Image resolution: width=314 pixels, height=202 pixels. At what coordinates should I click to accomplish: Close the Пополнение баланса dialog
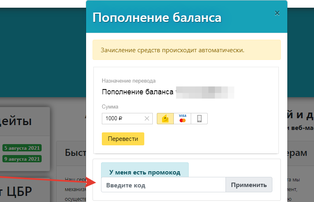(x=277, y=13)
